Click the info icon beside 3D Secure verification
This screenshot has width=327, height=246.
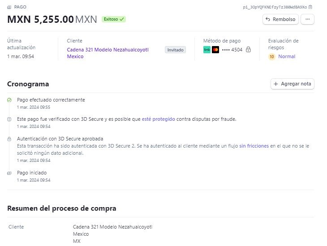click(x=9, y=119)
